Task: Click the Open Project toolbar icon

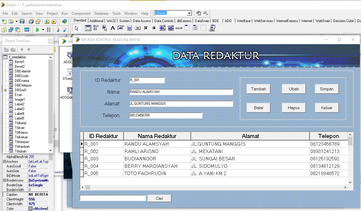Action: click(38, 21)
